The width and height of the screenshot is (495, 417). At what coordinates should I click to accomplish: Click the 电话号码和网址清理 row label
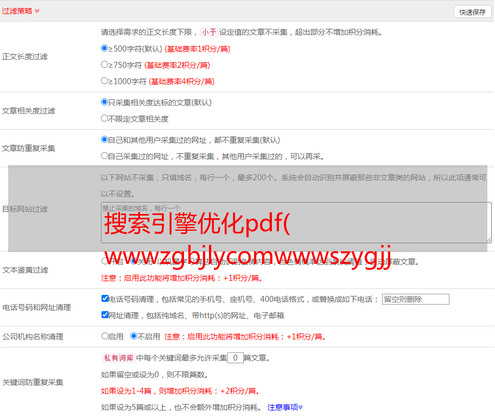tap(36, 307)
